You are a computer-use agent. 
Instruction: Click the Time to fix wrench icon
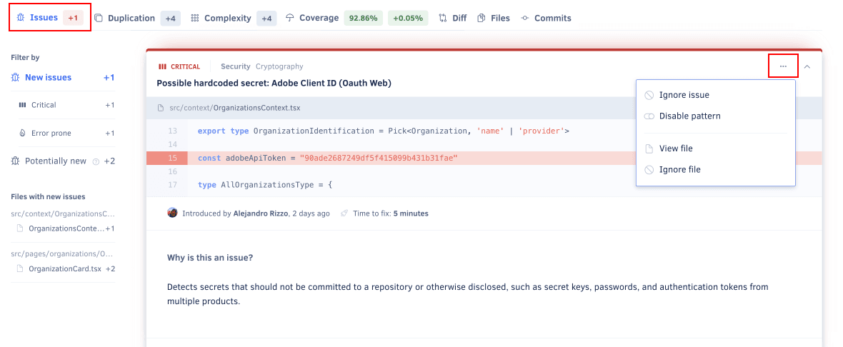(x=344, y=213)
